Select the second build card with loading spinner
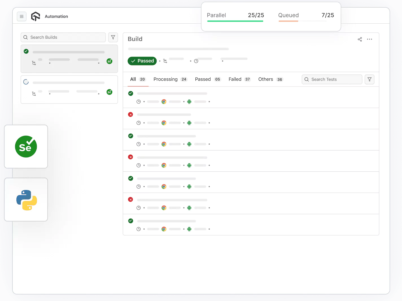The image size is (402, 301). [x=69, y=89]
